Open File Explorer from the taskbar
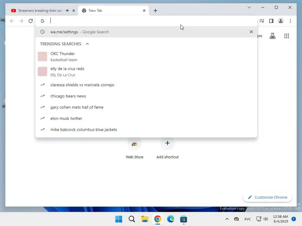 (x=145, y=219)
